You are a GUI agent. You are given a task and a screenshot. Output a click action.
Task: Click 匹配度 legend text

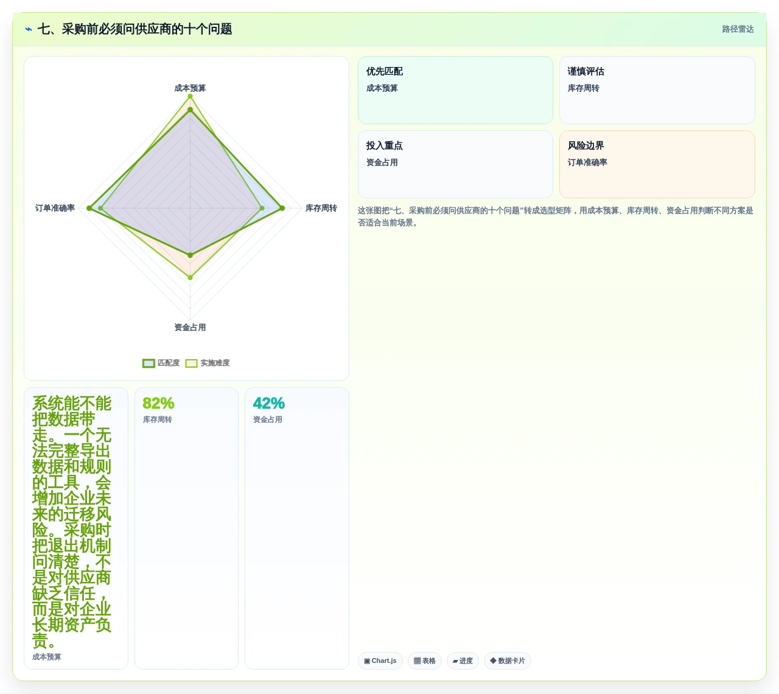pos(169,363)
